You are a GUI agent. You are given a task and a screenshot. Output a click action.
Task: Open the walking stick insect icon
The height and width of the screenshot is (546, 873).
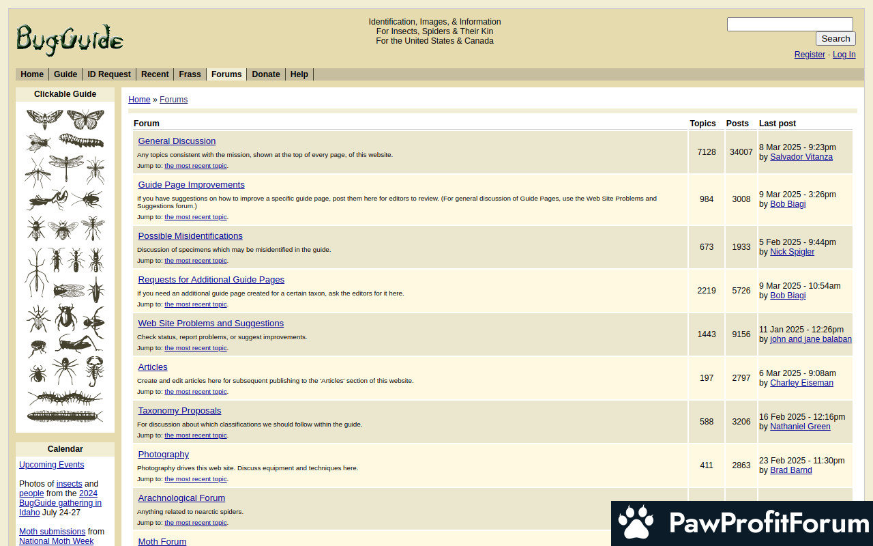(x=35, y=272)
